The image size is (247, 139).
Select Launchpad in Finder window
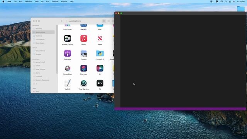point(68,27)
